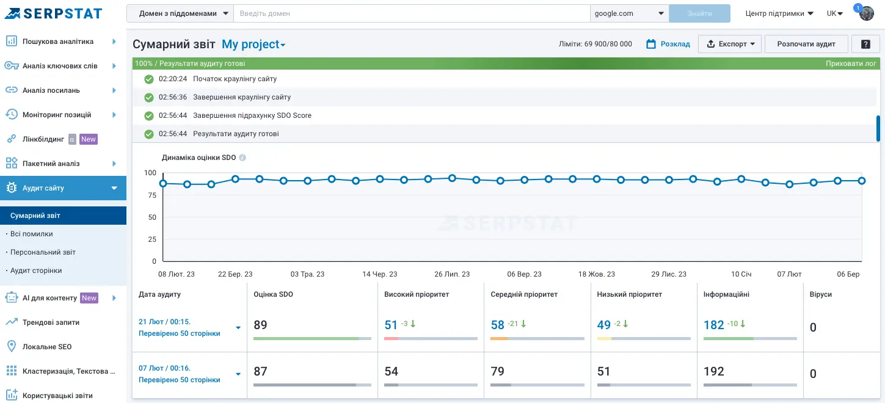This screenshot has width=885, height=403.
Task: Select Персональний звіт menu item
Action: click(43, 252)
